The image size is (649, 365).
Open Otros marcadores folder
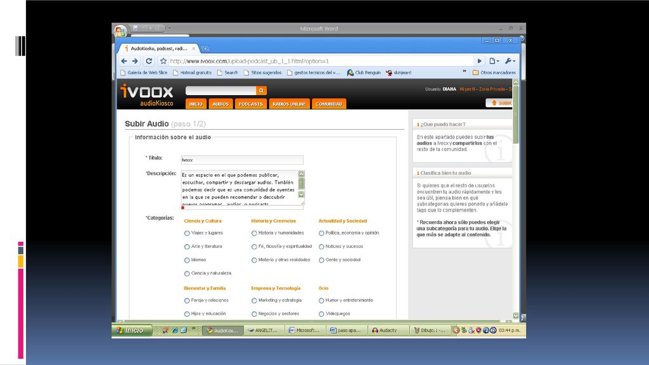click(x=494, y=72)
